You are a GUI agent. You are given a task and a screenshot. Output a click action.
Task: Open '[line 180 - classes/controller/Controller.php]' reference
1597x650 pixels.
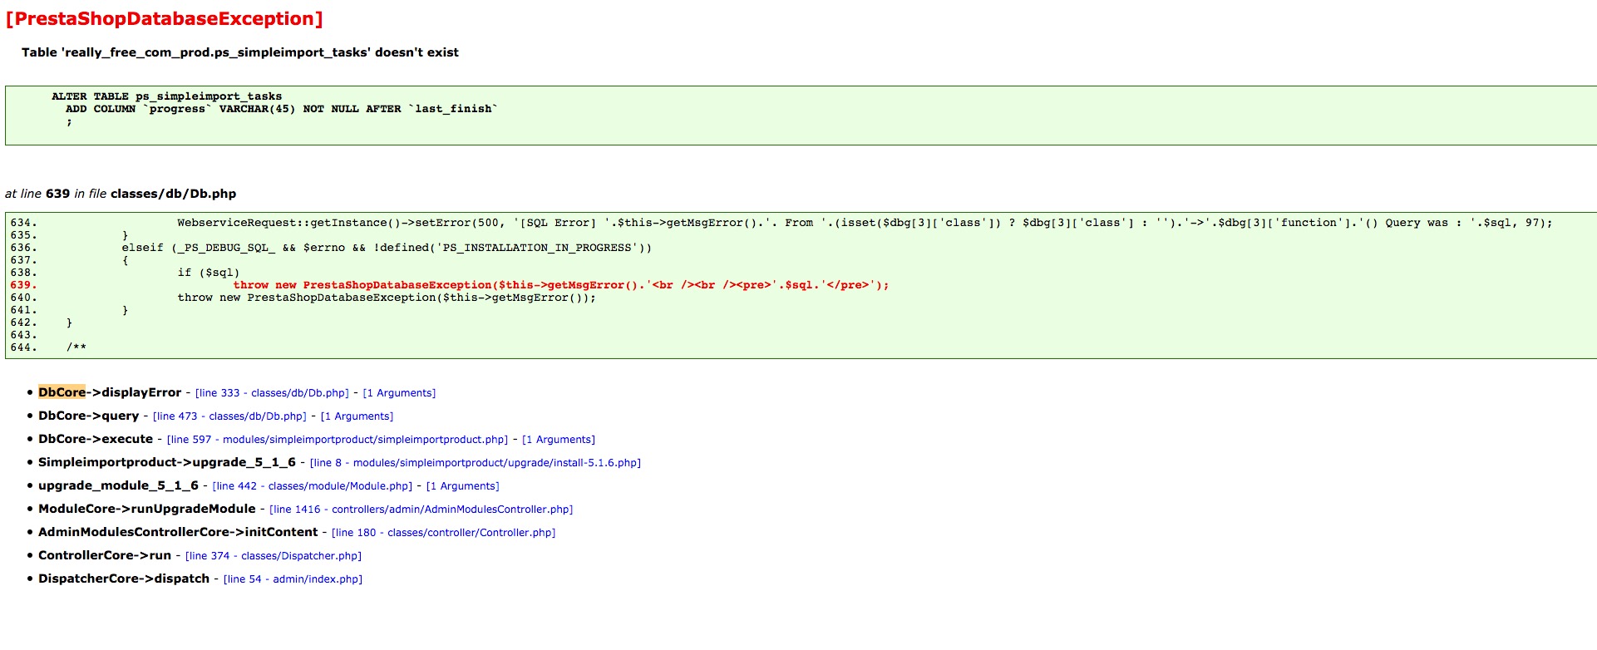(443, 533)
